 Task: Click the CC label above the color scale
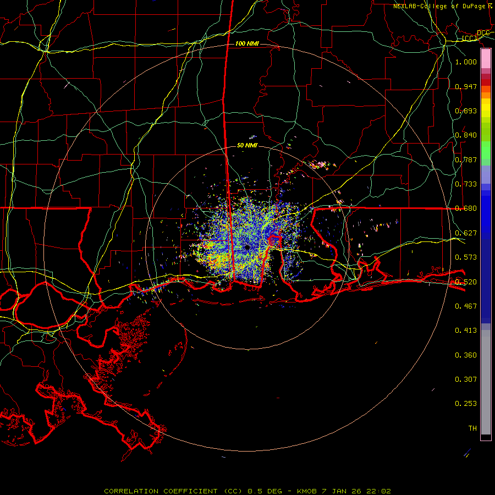[470, 38]
